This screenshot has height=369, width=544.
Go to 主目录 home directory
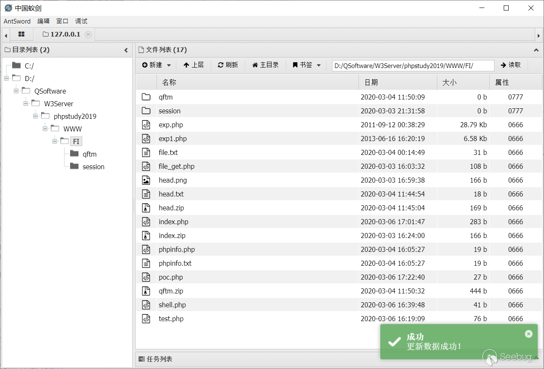(x=265, y=65)
